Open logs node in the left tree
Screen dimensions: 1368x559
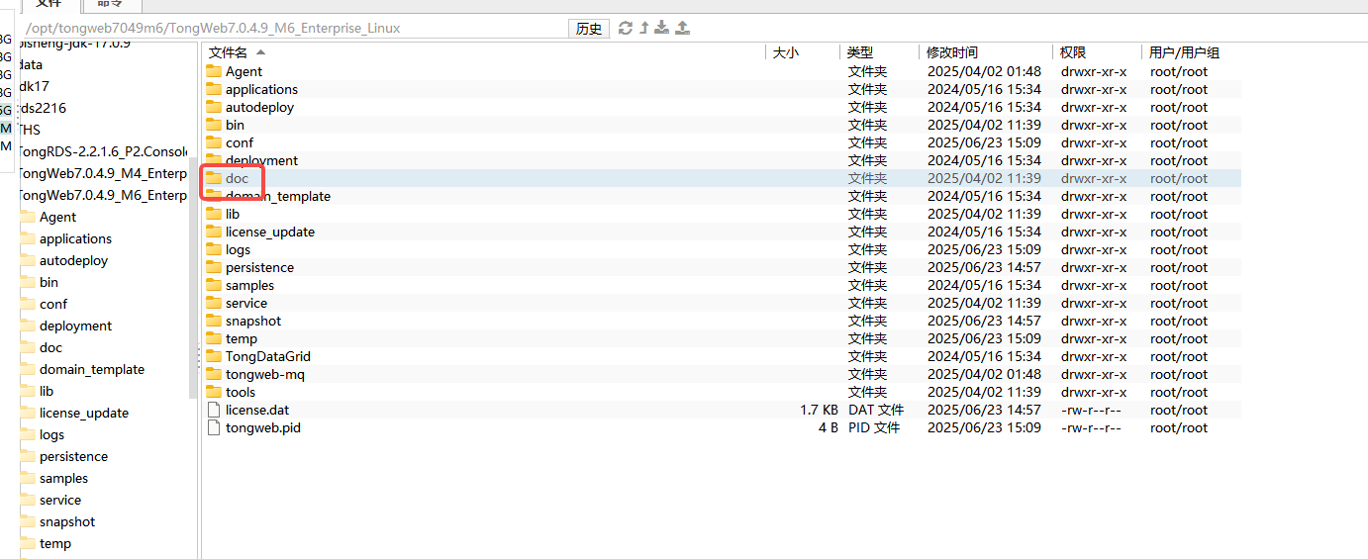point(51,434)
